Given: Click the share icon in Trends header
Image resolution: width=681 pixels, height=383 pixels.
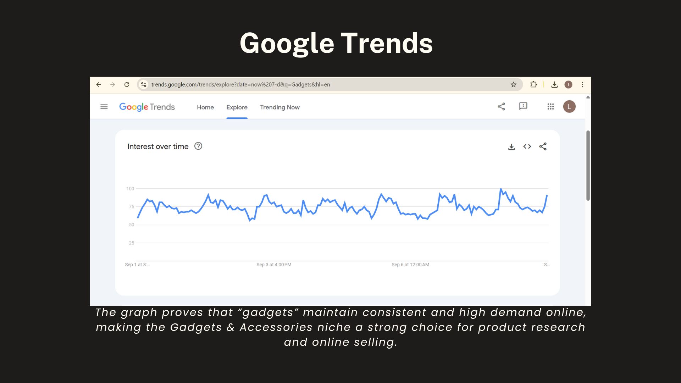Looking at the screenshot, I should click(501, 106).
